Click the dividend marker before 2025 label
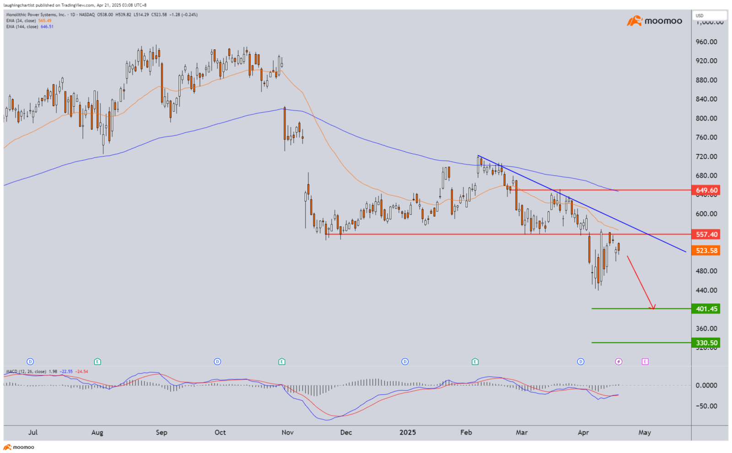 coord(405,361)
